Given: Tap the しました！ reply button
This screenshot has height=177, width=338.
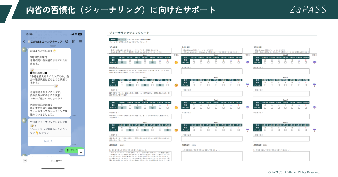Looking at the screenshot, I should (49, 141).
